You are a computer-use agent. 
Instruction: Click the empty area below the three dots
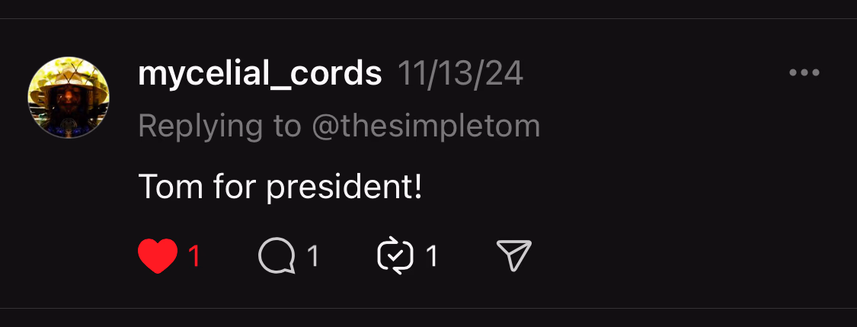[804, 152]
